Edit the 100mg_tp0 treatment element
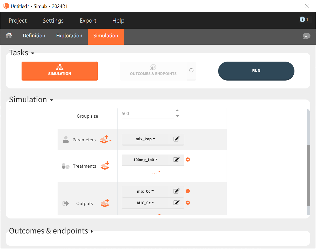This screenshot has height=249, width=316. (x=176, y=160)
